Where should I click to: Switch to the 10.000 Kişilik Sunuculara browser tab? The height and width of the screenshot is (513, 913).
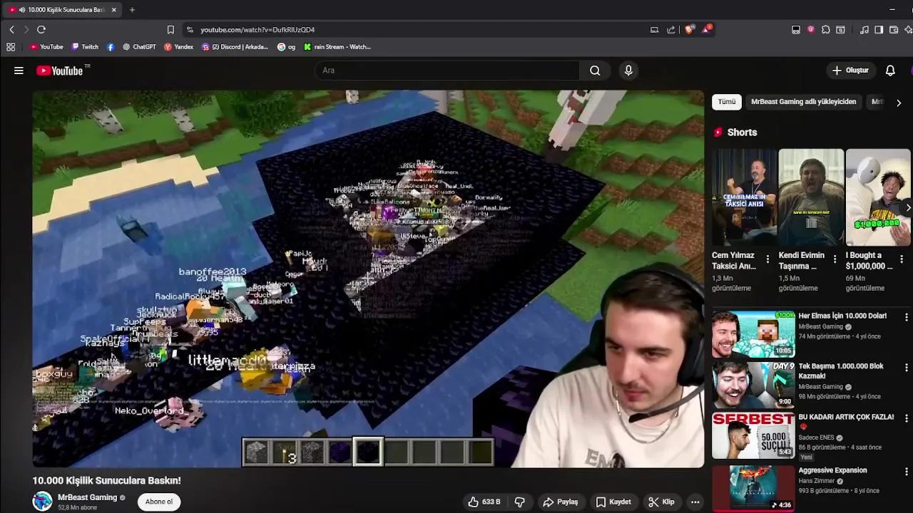(x=62, y=10)
